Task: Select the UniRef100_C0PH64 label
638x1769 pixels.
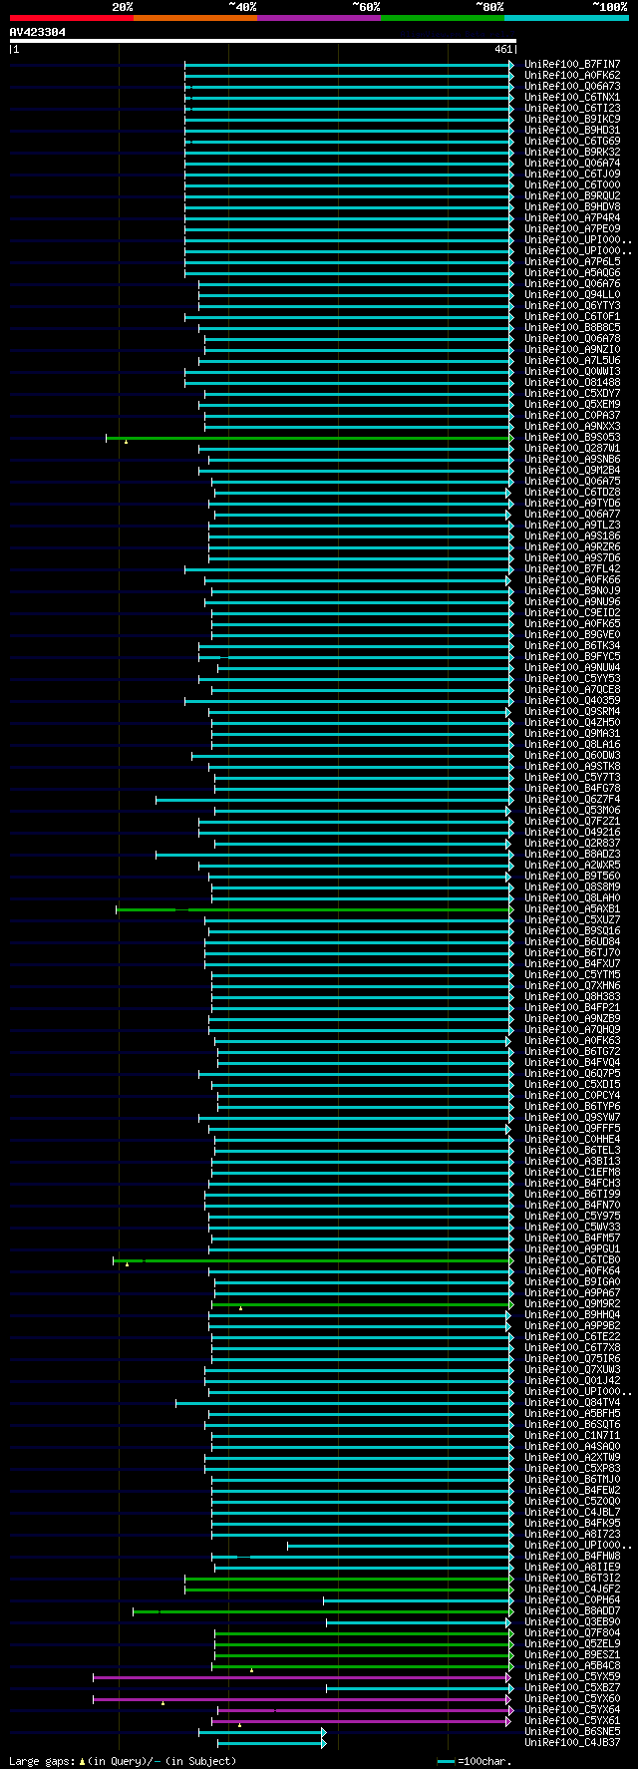Action: coord(572,1600)
